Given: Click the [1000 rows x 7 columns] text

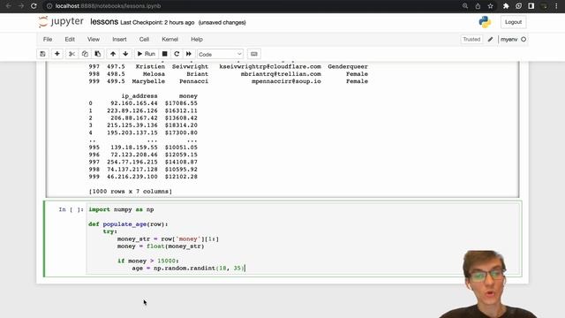Looking at the screenshot, I should pos(131,192).
